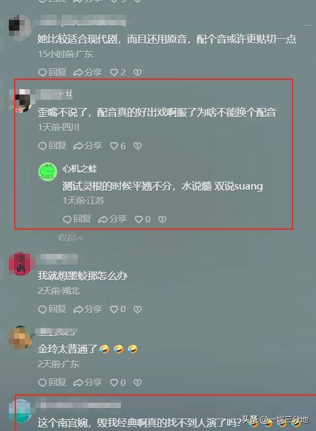Share the 我就想墨蛟那怎么办 comment
The height and width of the screenshot is (431, 316).
coord(88,309)
